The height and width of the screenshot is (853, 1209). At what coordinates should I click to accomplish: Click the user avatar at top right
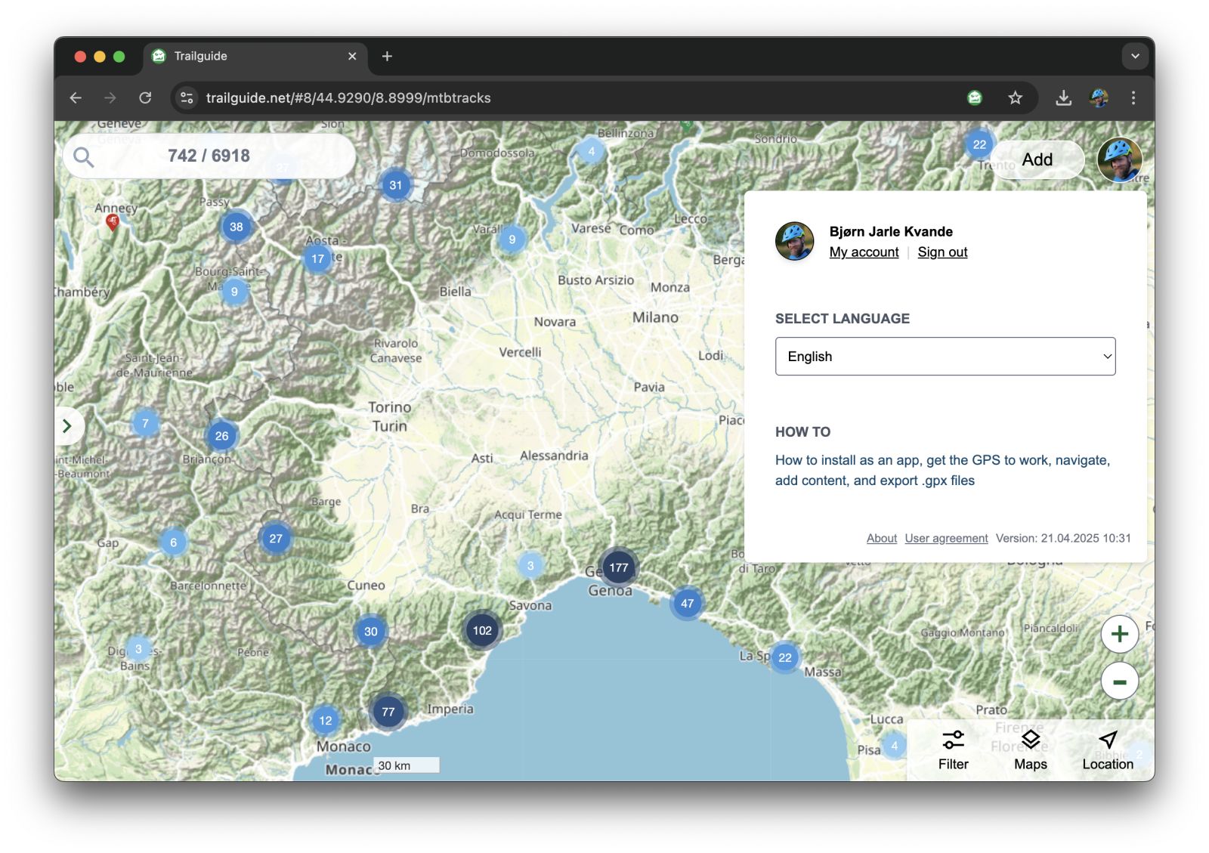click(x=1119, y=159)
